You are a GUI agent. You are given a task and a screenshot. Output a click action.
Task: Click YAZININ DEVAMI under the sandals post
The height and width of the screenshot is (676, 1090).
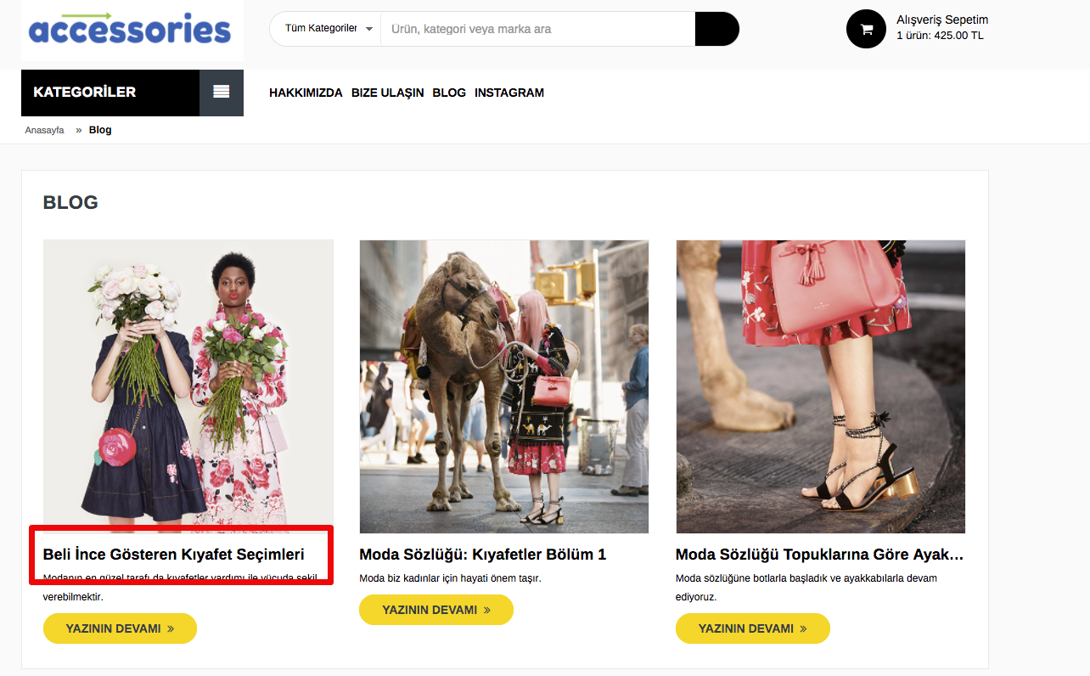pyautogui.click(x=752, y=628)
